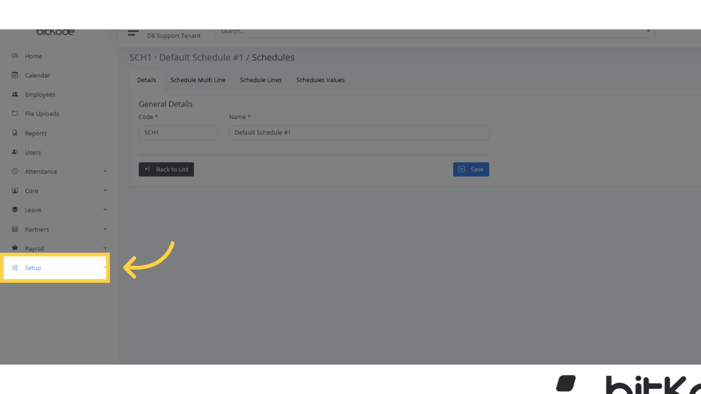Open the File Uploads icon
The image size is (701, 394).
pyautogui.click(x=15, y=113)
